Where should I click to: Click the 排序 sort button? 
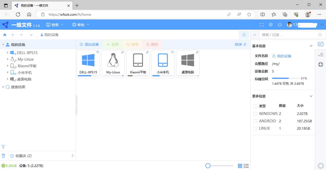tap(240, 44)
